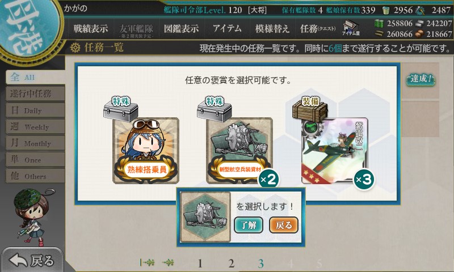The width and height of the screenshot is (454, 272).
Task: Filter quests by Weekly tab
Action: coord(35,126)
